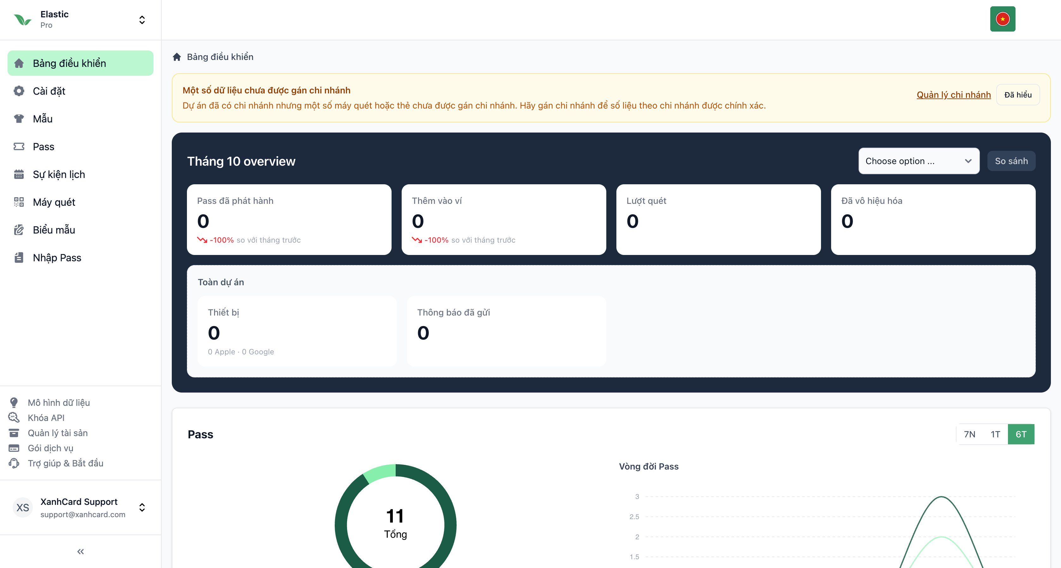Image resolution: width=1061 pixels, height=568 pixels.
Task: Click the Đã hiểu button
Action: tap(1018, 95)
